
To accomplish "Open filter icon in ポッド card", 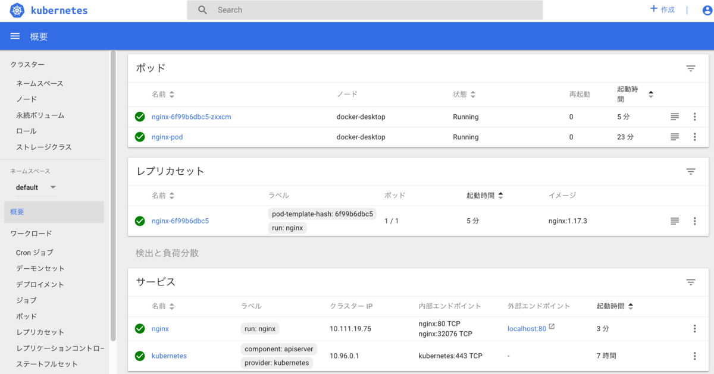I will click(691, 68).
